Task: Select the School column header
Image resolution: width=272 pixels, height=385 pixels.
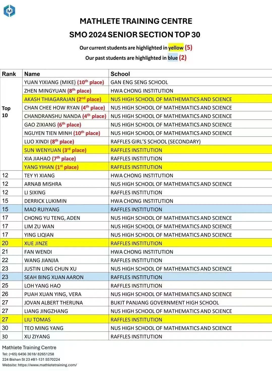Action: 190,74
